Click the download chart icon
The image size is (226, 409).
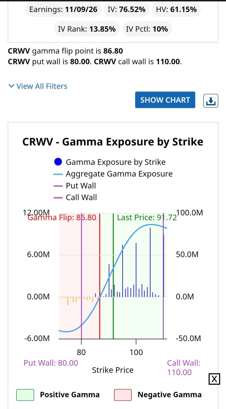(x=211, y=100)
